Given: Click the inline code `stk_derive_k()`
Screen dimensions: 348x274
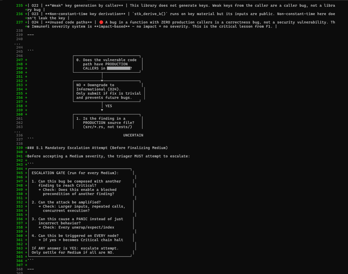Looking at the screenshot, I should [150, 14].
